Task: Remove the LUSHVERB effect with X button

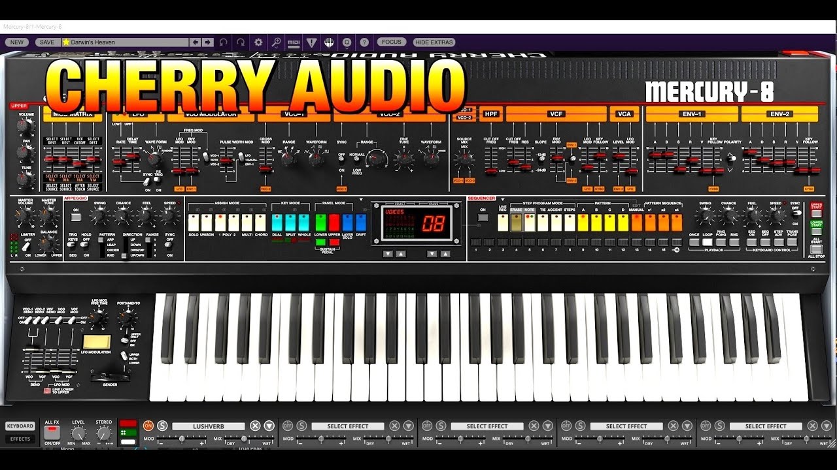Action: point(255,426)
